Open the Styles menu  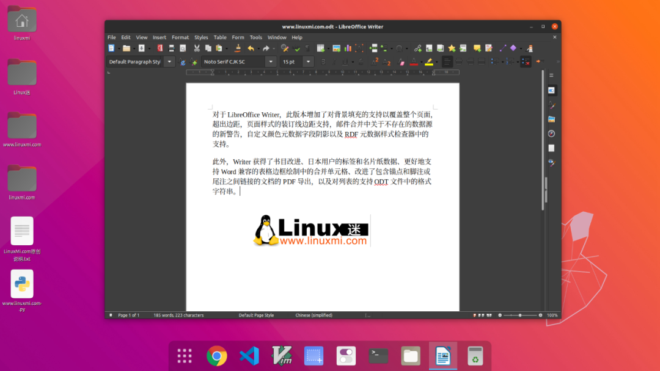pos(201,37)
